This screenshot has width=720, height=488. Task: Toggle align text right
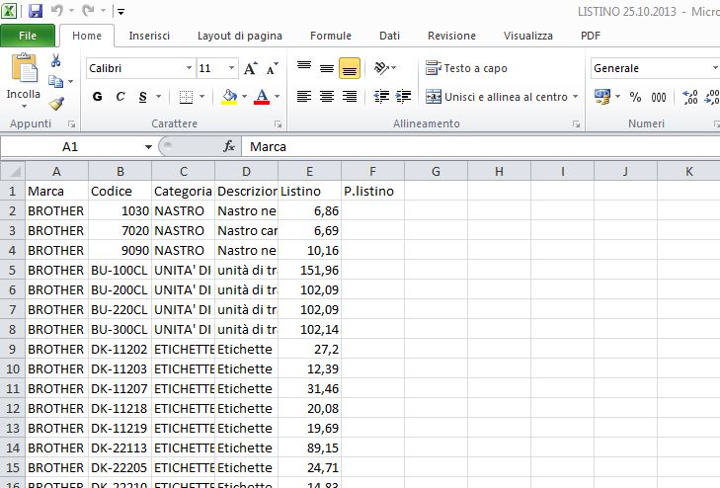tap(350, 97)
